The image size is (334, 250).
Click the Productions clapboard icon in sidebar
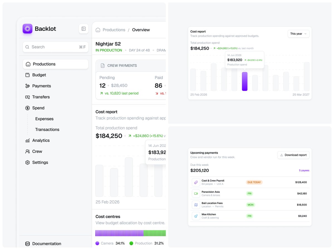[28, 64]
